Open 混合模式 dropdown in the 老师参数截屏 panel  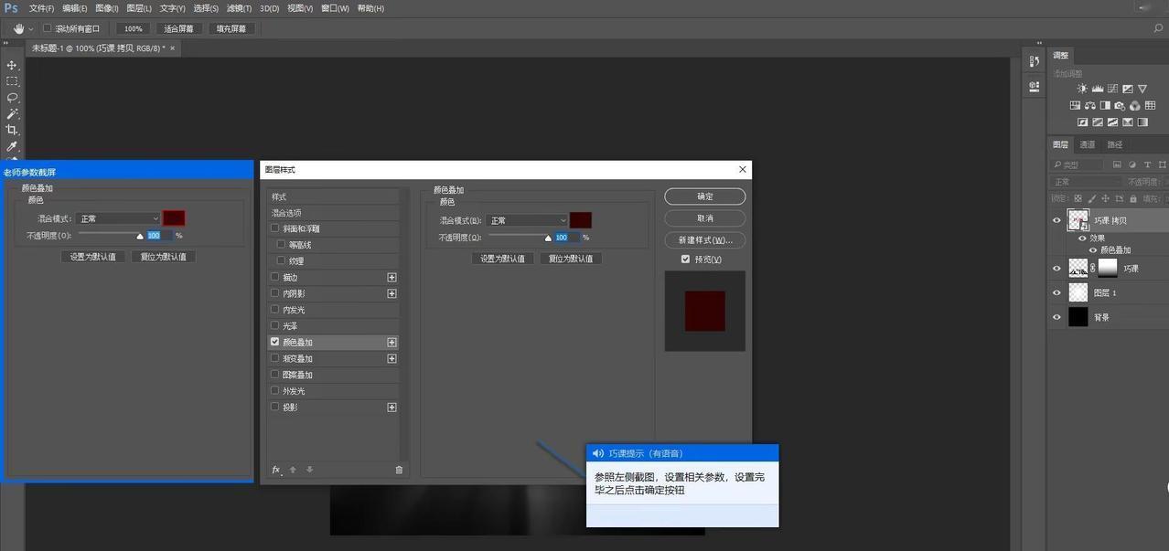(119, 218)
